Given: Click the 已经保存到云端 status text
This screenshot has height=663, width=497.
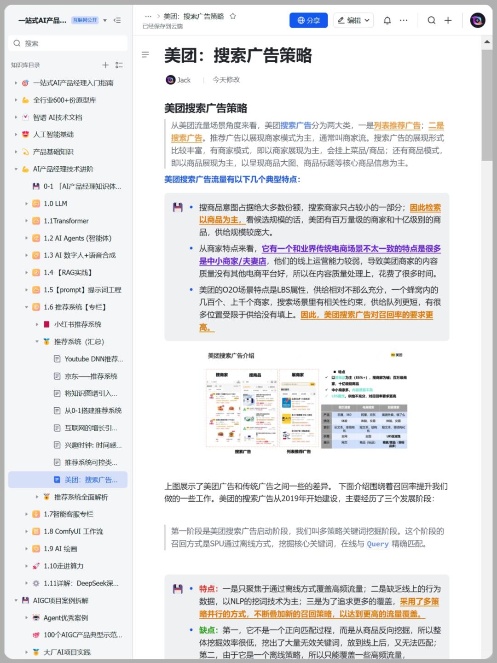Looking at the screenshot, I should (162, 26).
